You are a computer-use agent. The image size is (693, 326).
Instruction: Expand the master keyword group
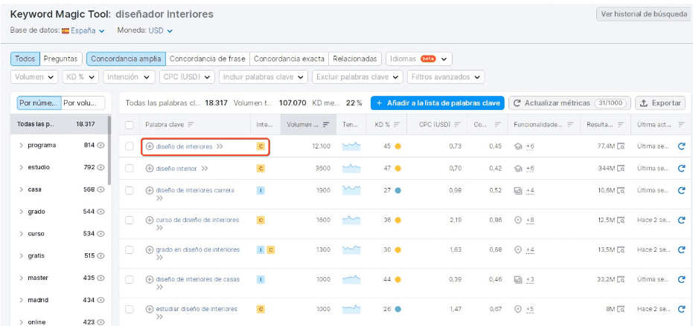[22, 278]
